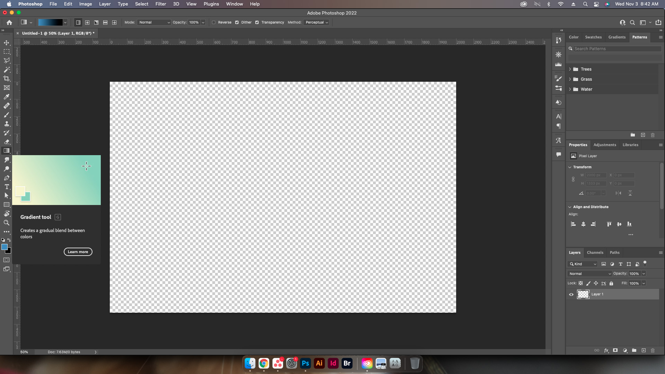Click the foreground color swatch
The height and width of the screenshot is (374, 665).
[5, 247]
